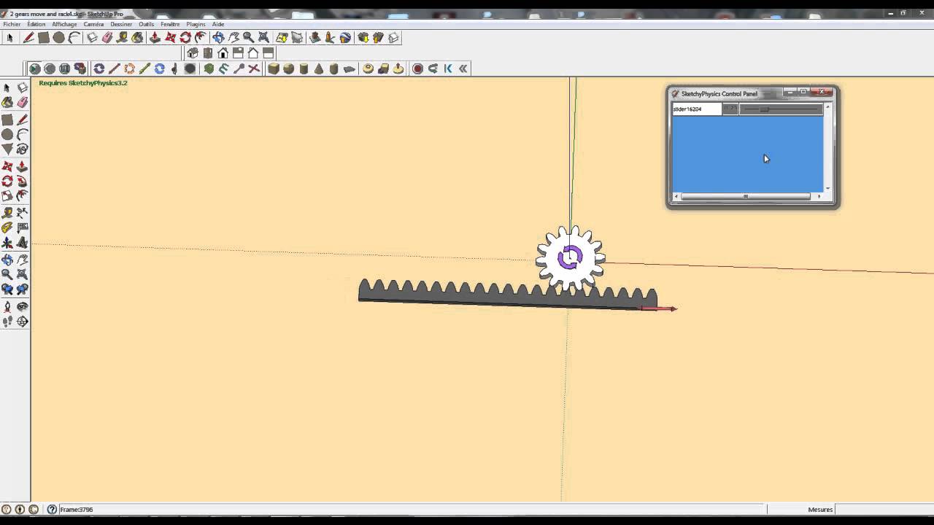Select the Section Plane tool
Image resolution: width=934 pixels, height=525 pixels.
tap(23, 321)
